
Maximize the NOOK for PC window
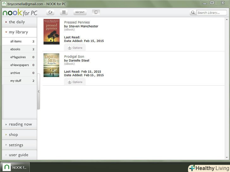tap(212, 3)
